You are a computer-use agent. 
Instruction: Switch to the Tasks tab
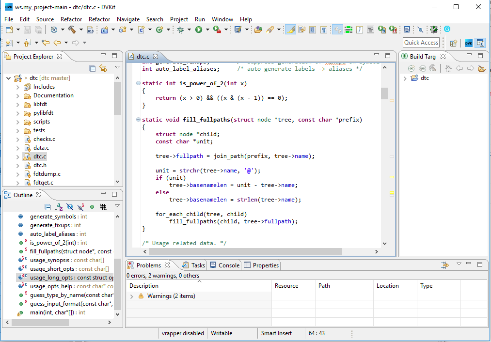tap(194, 265)
